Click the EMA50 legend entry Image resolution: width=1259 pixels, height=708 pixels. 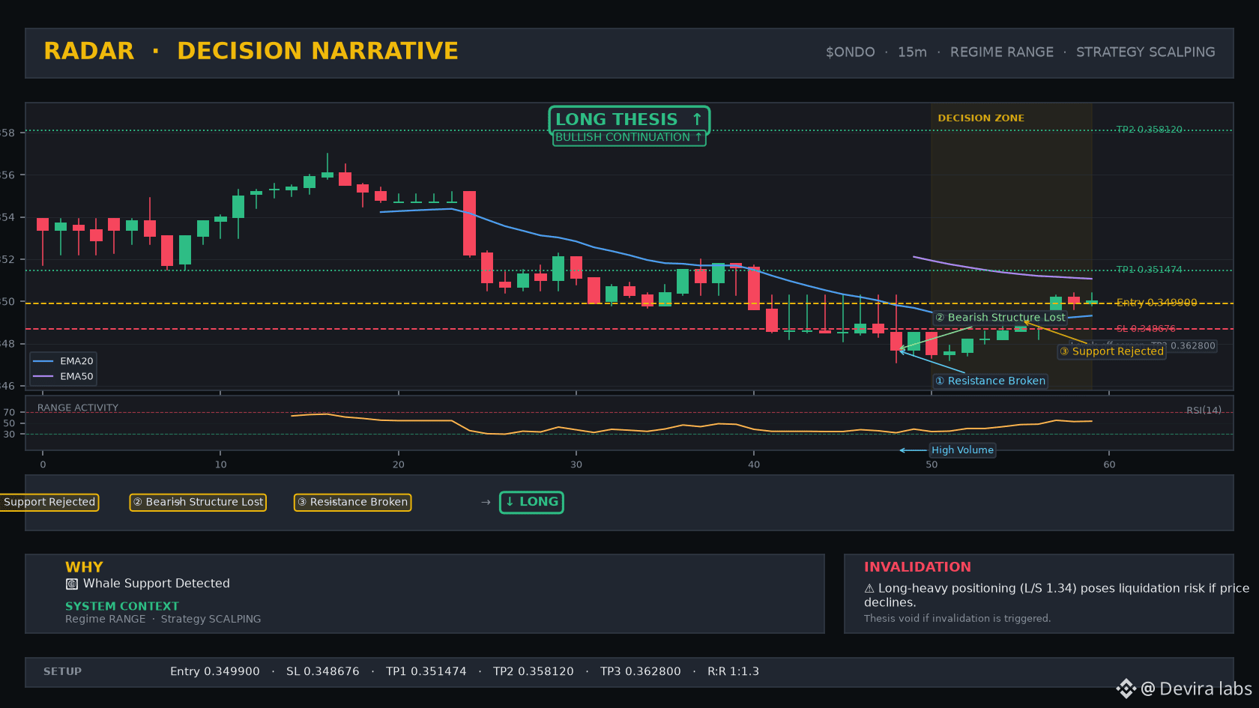pyautogui.click(x=63, y=376)
